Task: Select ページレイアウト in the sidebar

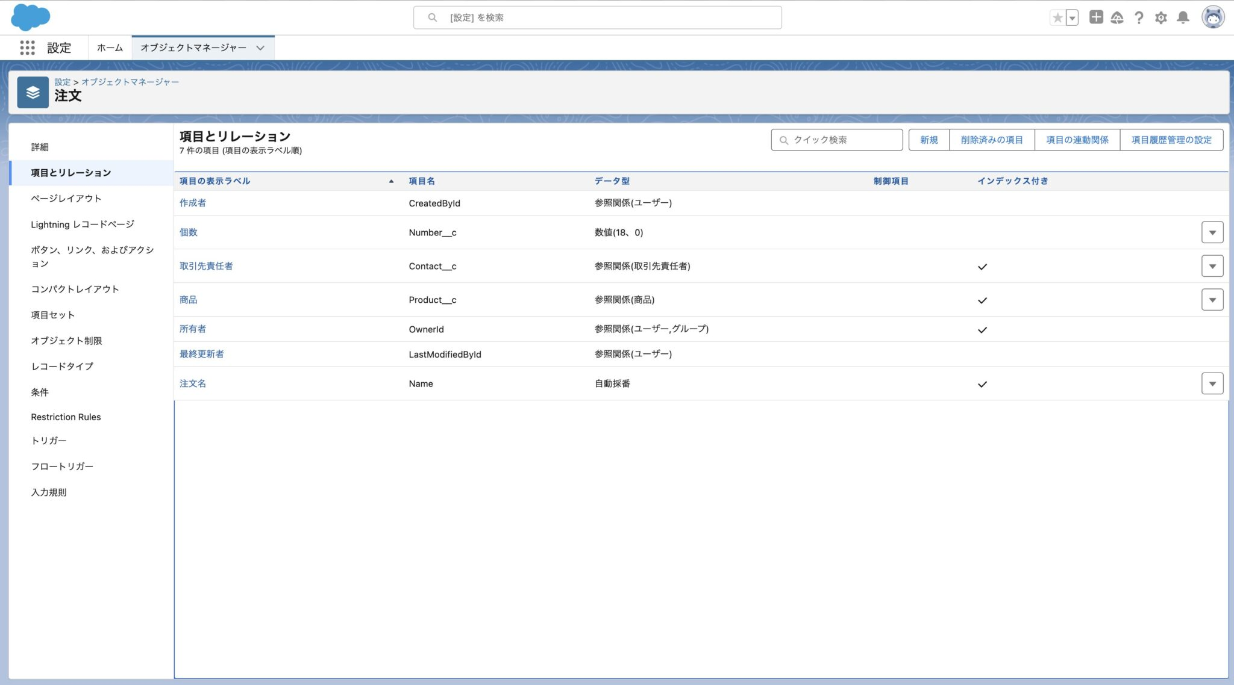Action: tap(66, 198)
